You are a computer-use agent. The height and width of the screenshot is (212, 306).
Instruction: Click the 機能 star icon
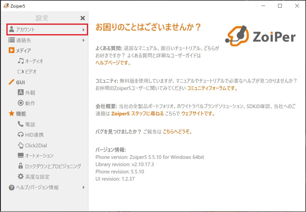[12, 113]
